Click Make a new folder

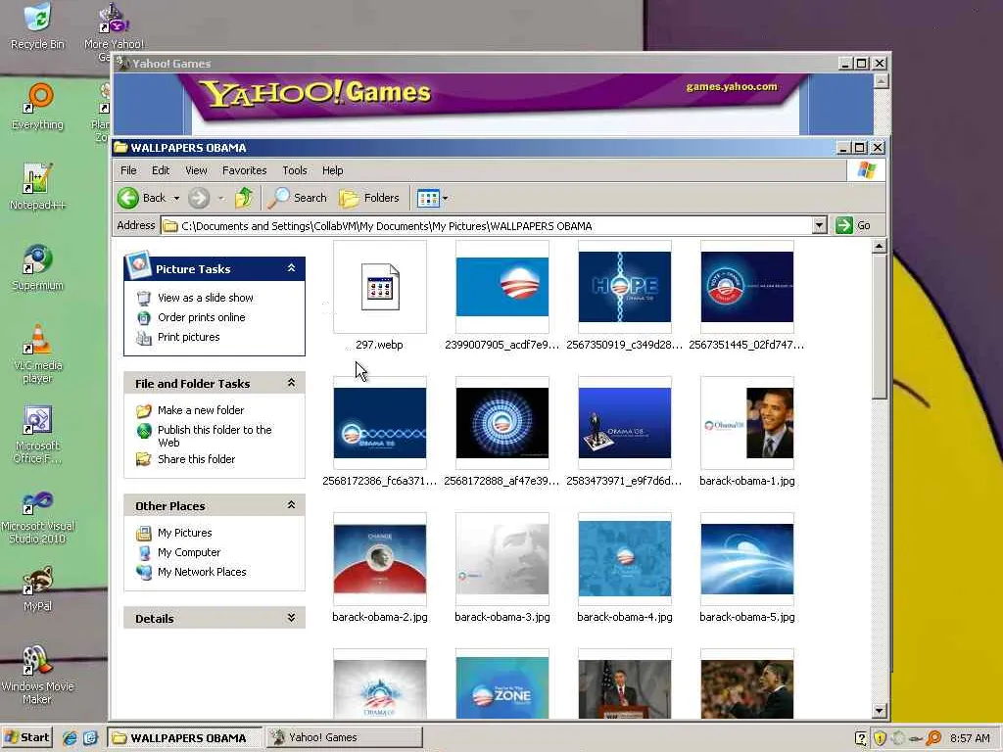coord(201,410)
